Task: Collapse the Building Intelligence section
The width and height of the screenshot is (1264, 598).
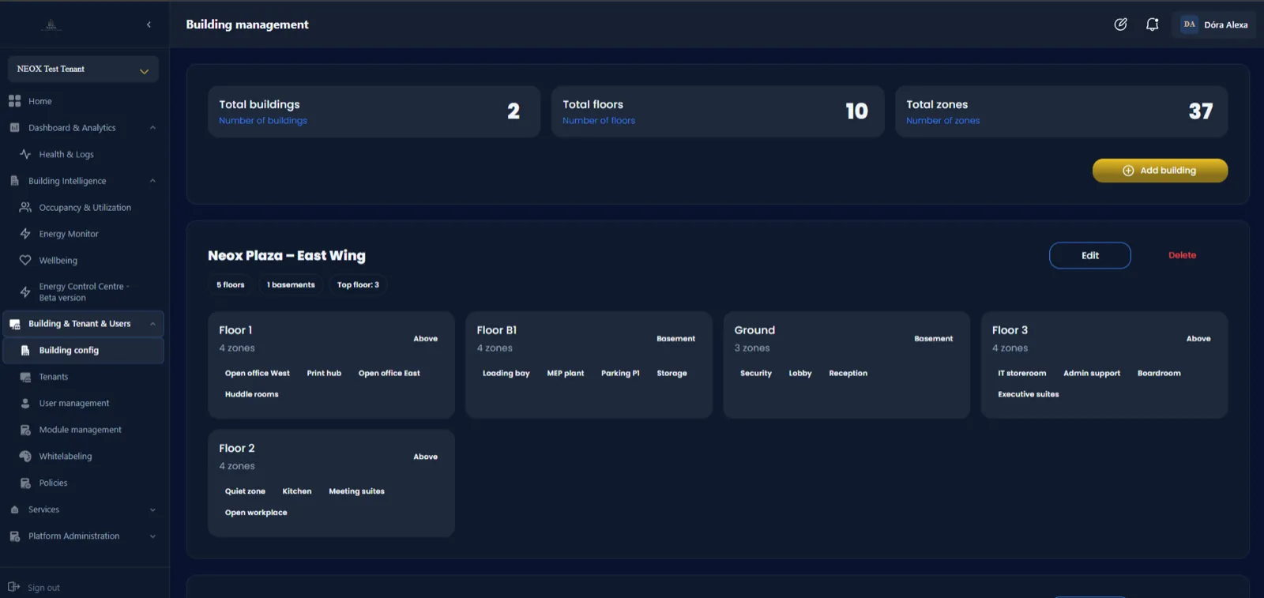Action: pos(152,181)
